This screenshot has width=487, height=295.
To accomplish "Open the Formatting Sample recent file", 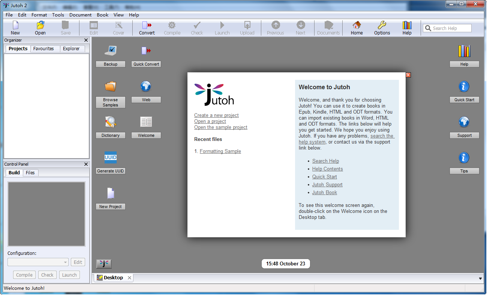I will point(220,151).
